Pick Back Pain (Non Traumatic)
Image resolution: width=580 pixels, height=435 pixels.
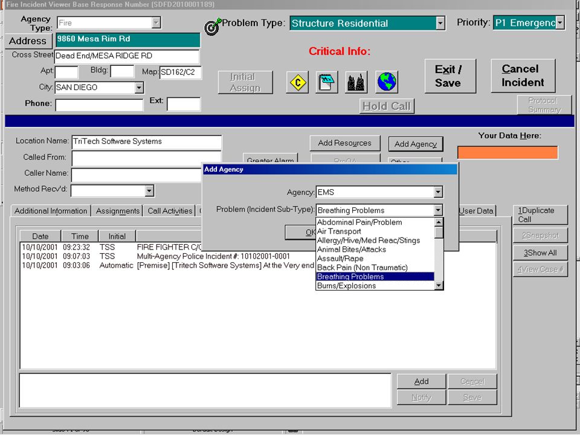(375, 268)
